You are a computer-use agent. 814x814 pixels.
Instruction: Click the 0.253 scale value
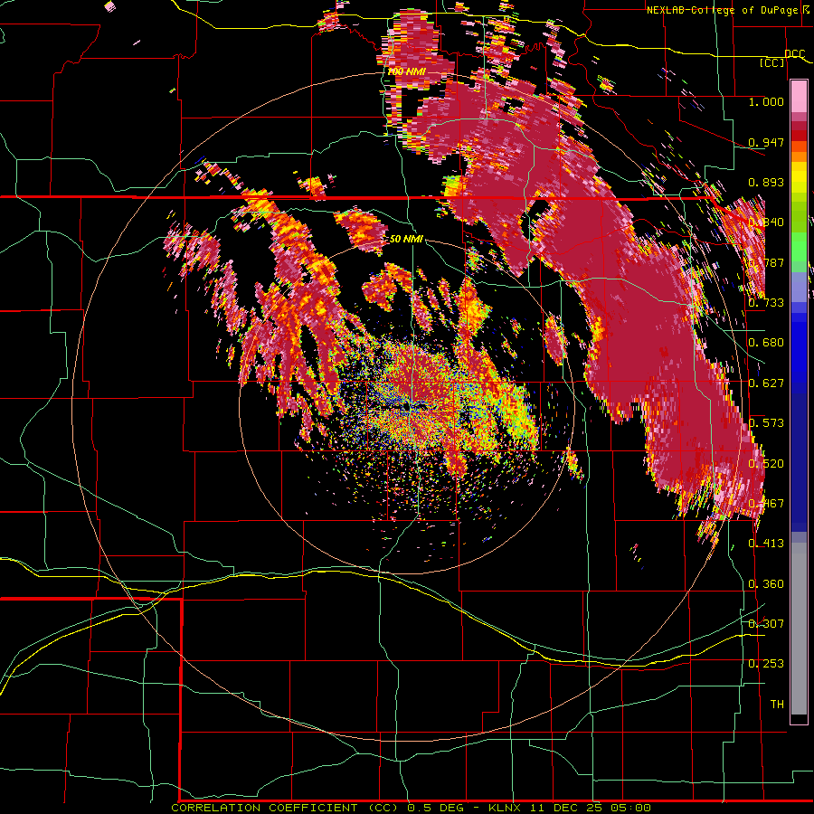click(766, 664)
